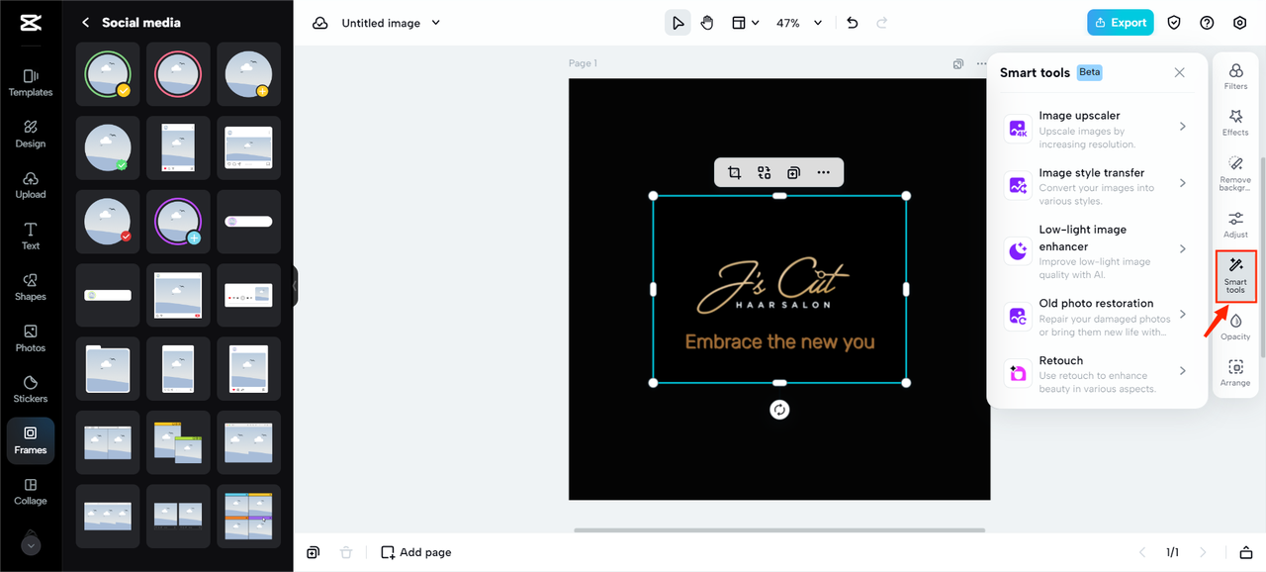
Task: Open the canvas layout dropdown
Action: coord(745,23)
